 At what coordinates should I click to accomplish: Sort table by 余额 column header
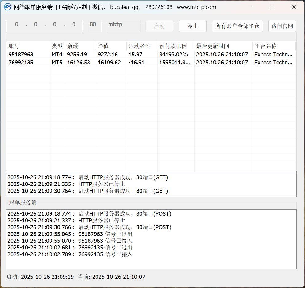[80, 46]
